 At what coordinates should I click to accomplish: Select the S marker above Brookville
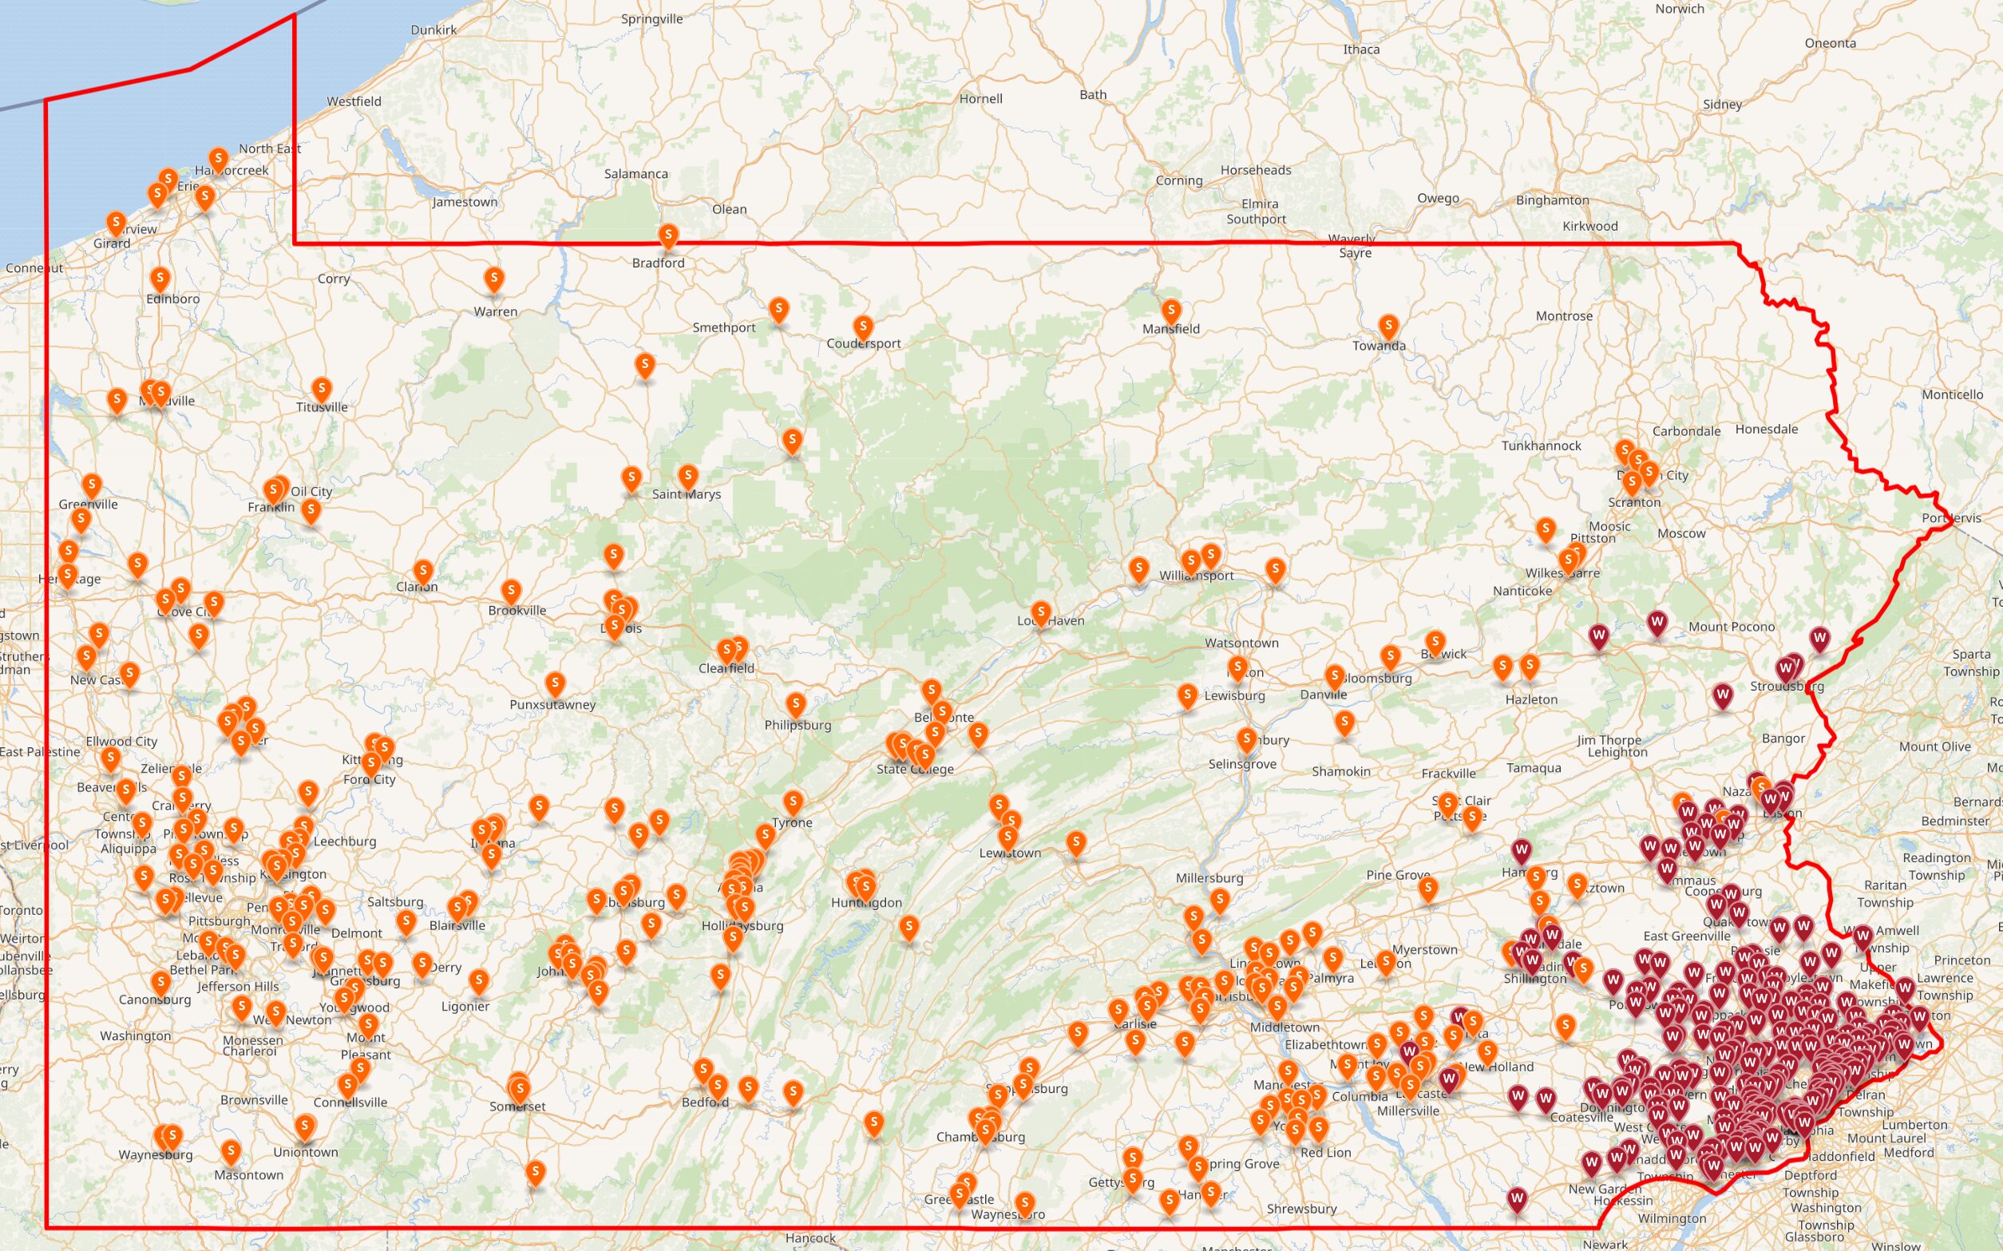click(x=511, y=591)
